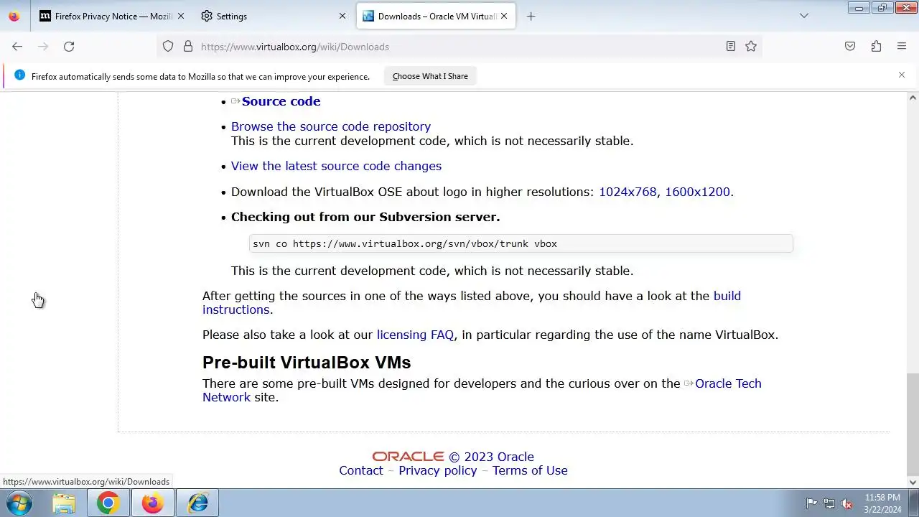Click the vertical scrollbar thumb
919x517 pixels.
(913, 424)
